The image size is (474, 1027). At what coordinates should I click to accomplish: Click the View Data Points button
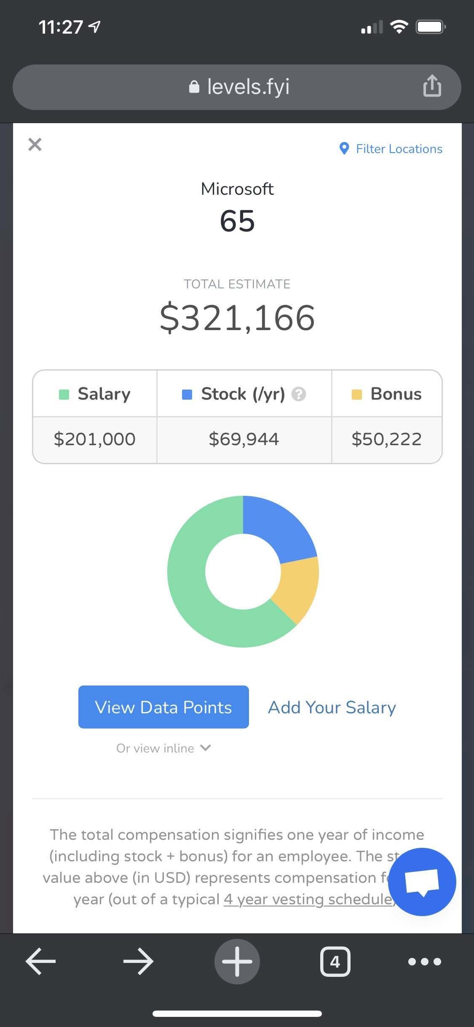pos(163,707)
